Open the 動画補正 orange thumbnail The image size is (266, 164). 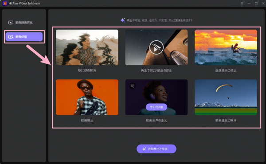pyautogui.click(x=87, y=97)
